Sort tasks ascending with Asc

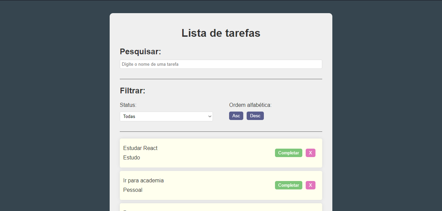tap(236, 116)
